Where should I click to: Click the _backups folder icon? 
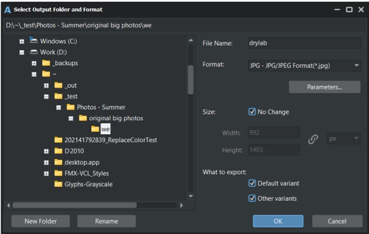(46, 63)
